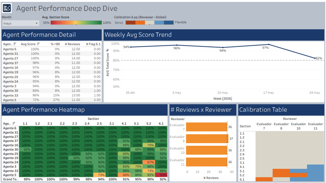
Task: Click heatmap section column header 6.1
Action: click(x=161, y=123)
